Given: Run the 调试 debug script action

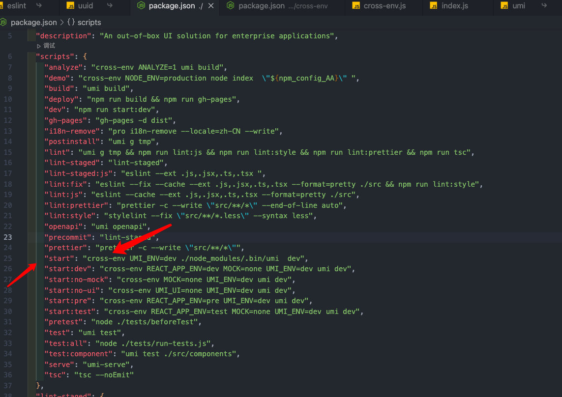Looking at the screenshot, I should pyautogui.click(x=49, y=45).
